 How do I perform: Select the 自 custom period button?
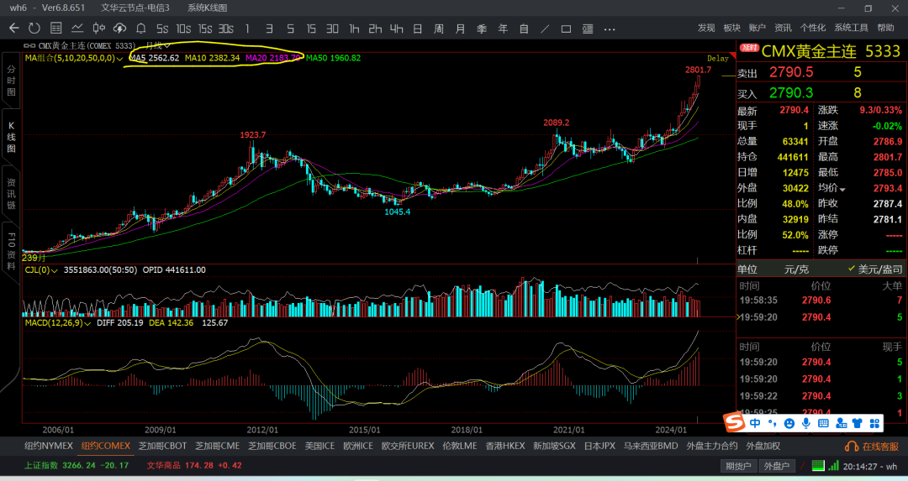tap(524, 29)
